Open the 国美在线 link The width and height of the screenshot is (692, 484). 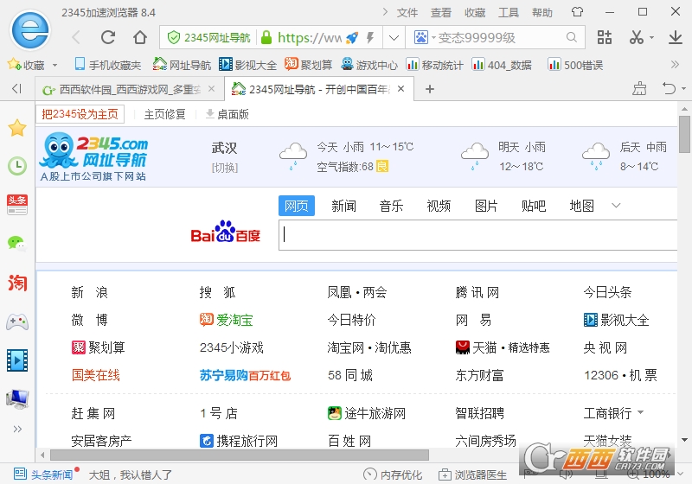tap(96, 375)
